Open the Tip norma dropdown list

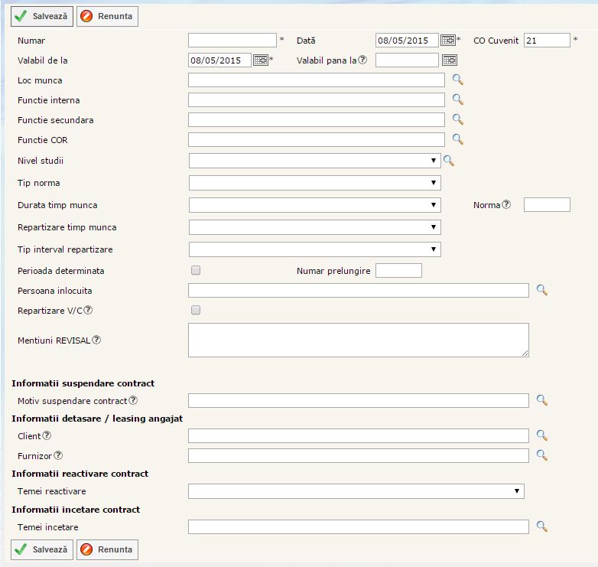(x=314, y=183)
